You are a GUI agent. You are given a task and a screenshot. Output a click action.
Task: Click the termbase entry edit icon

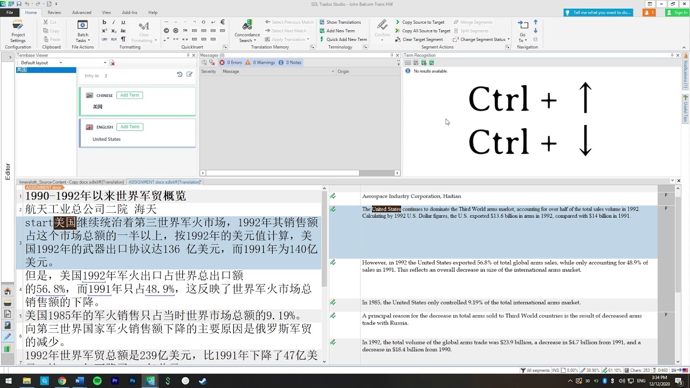[x=189, y=74]
